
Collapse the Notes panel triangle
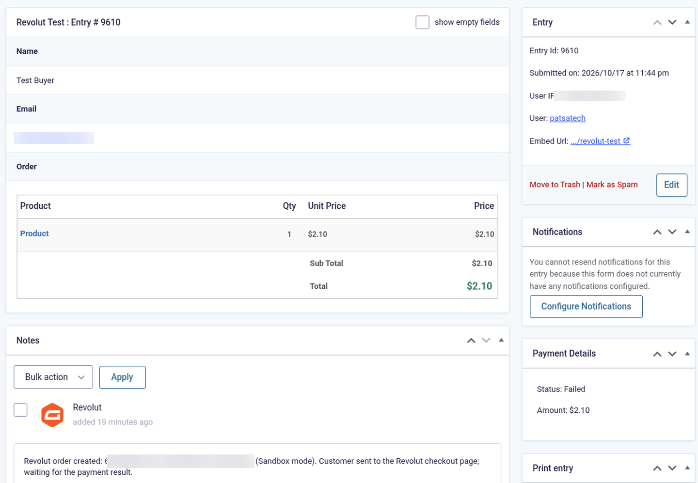pos(501,340)
